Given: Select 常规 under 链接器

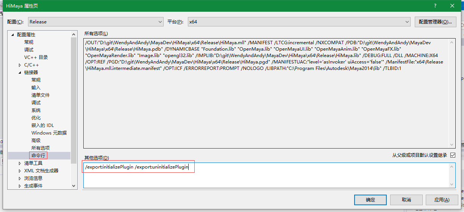Looking at the screenshot, I should 36,80.
